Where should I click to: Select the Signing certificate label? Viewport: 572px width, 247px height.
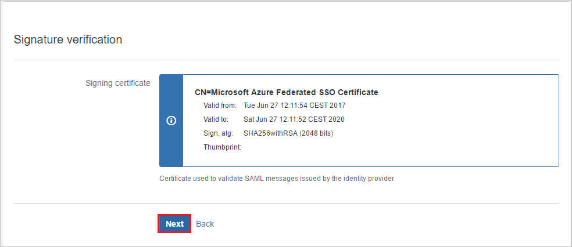[117, 83]
